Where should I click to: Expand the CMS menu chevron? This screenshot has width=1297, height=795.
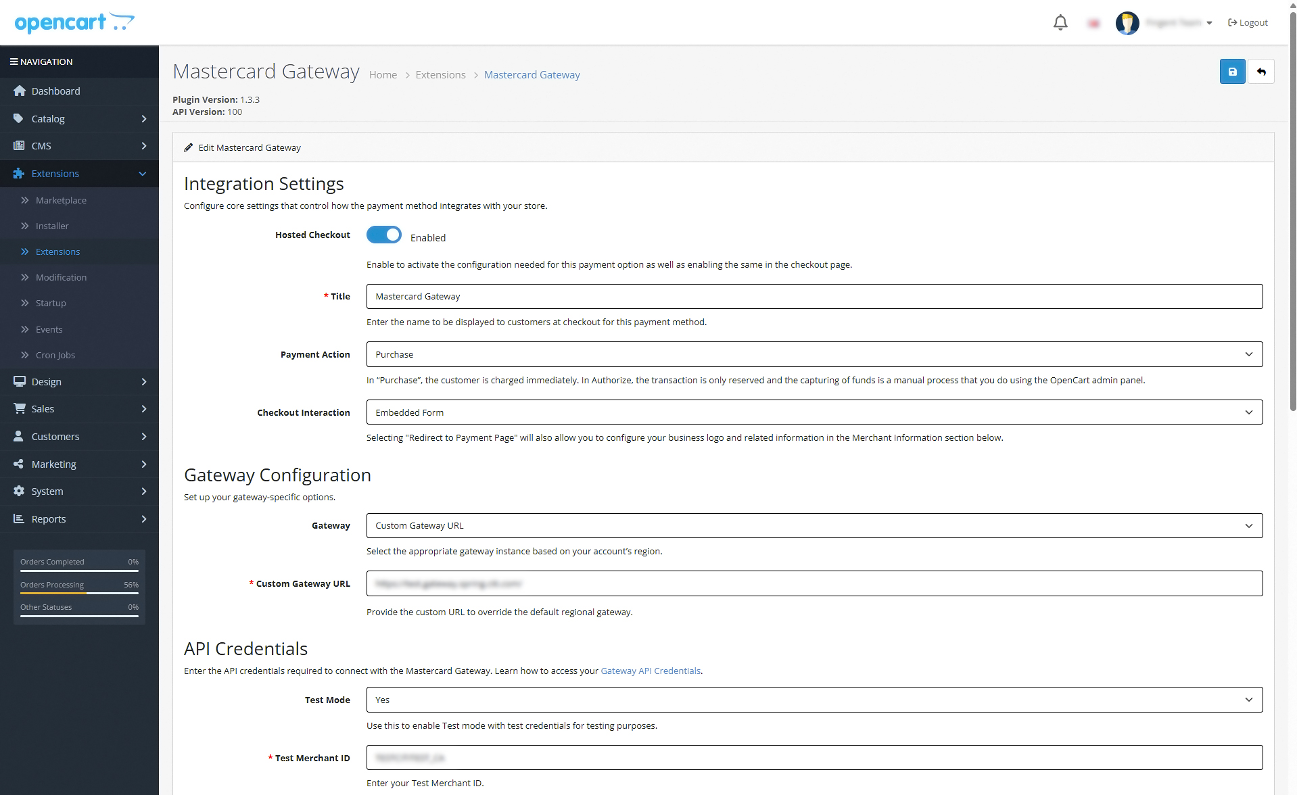click(143, 146)
